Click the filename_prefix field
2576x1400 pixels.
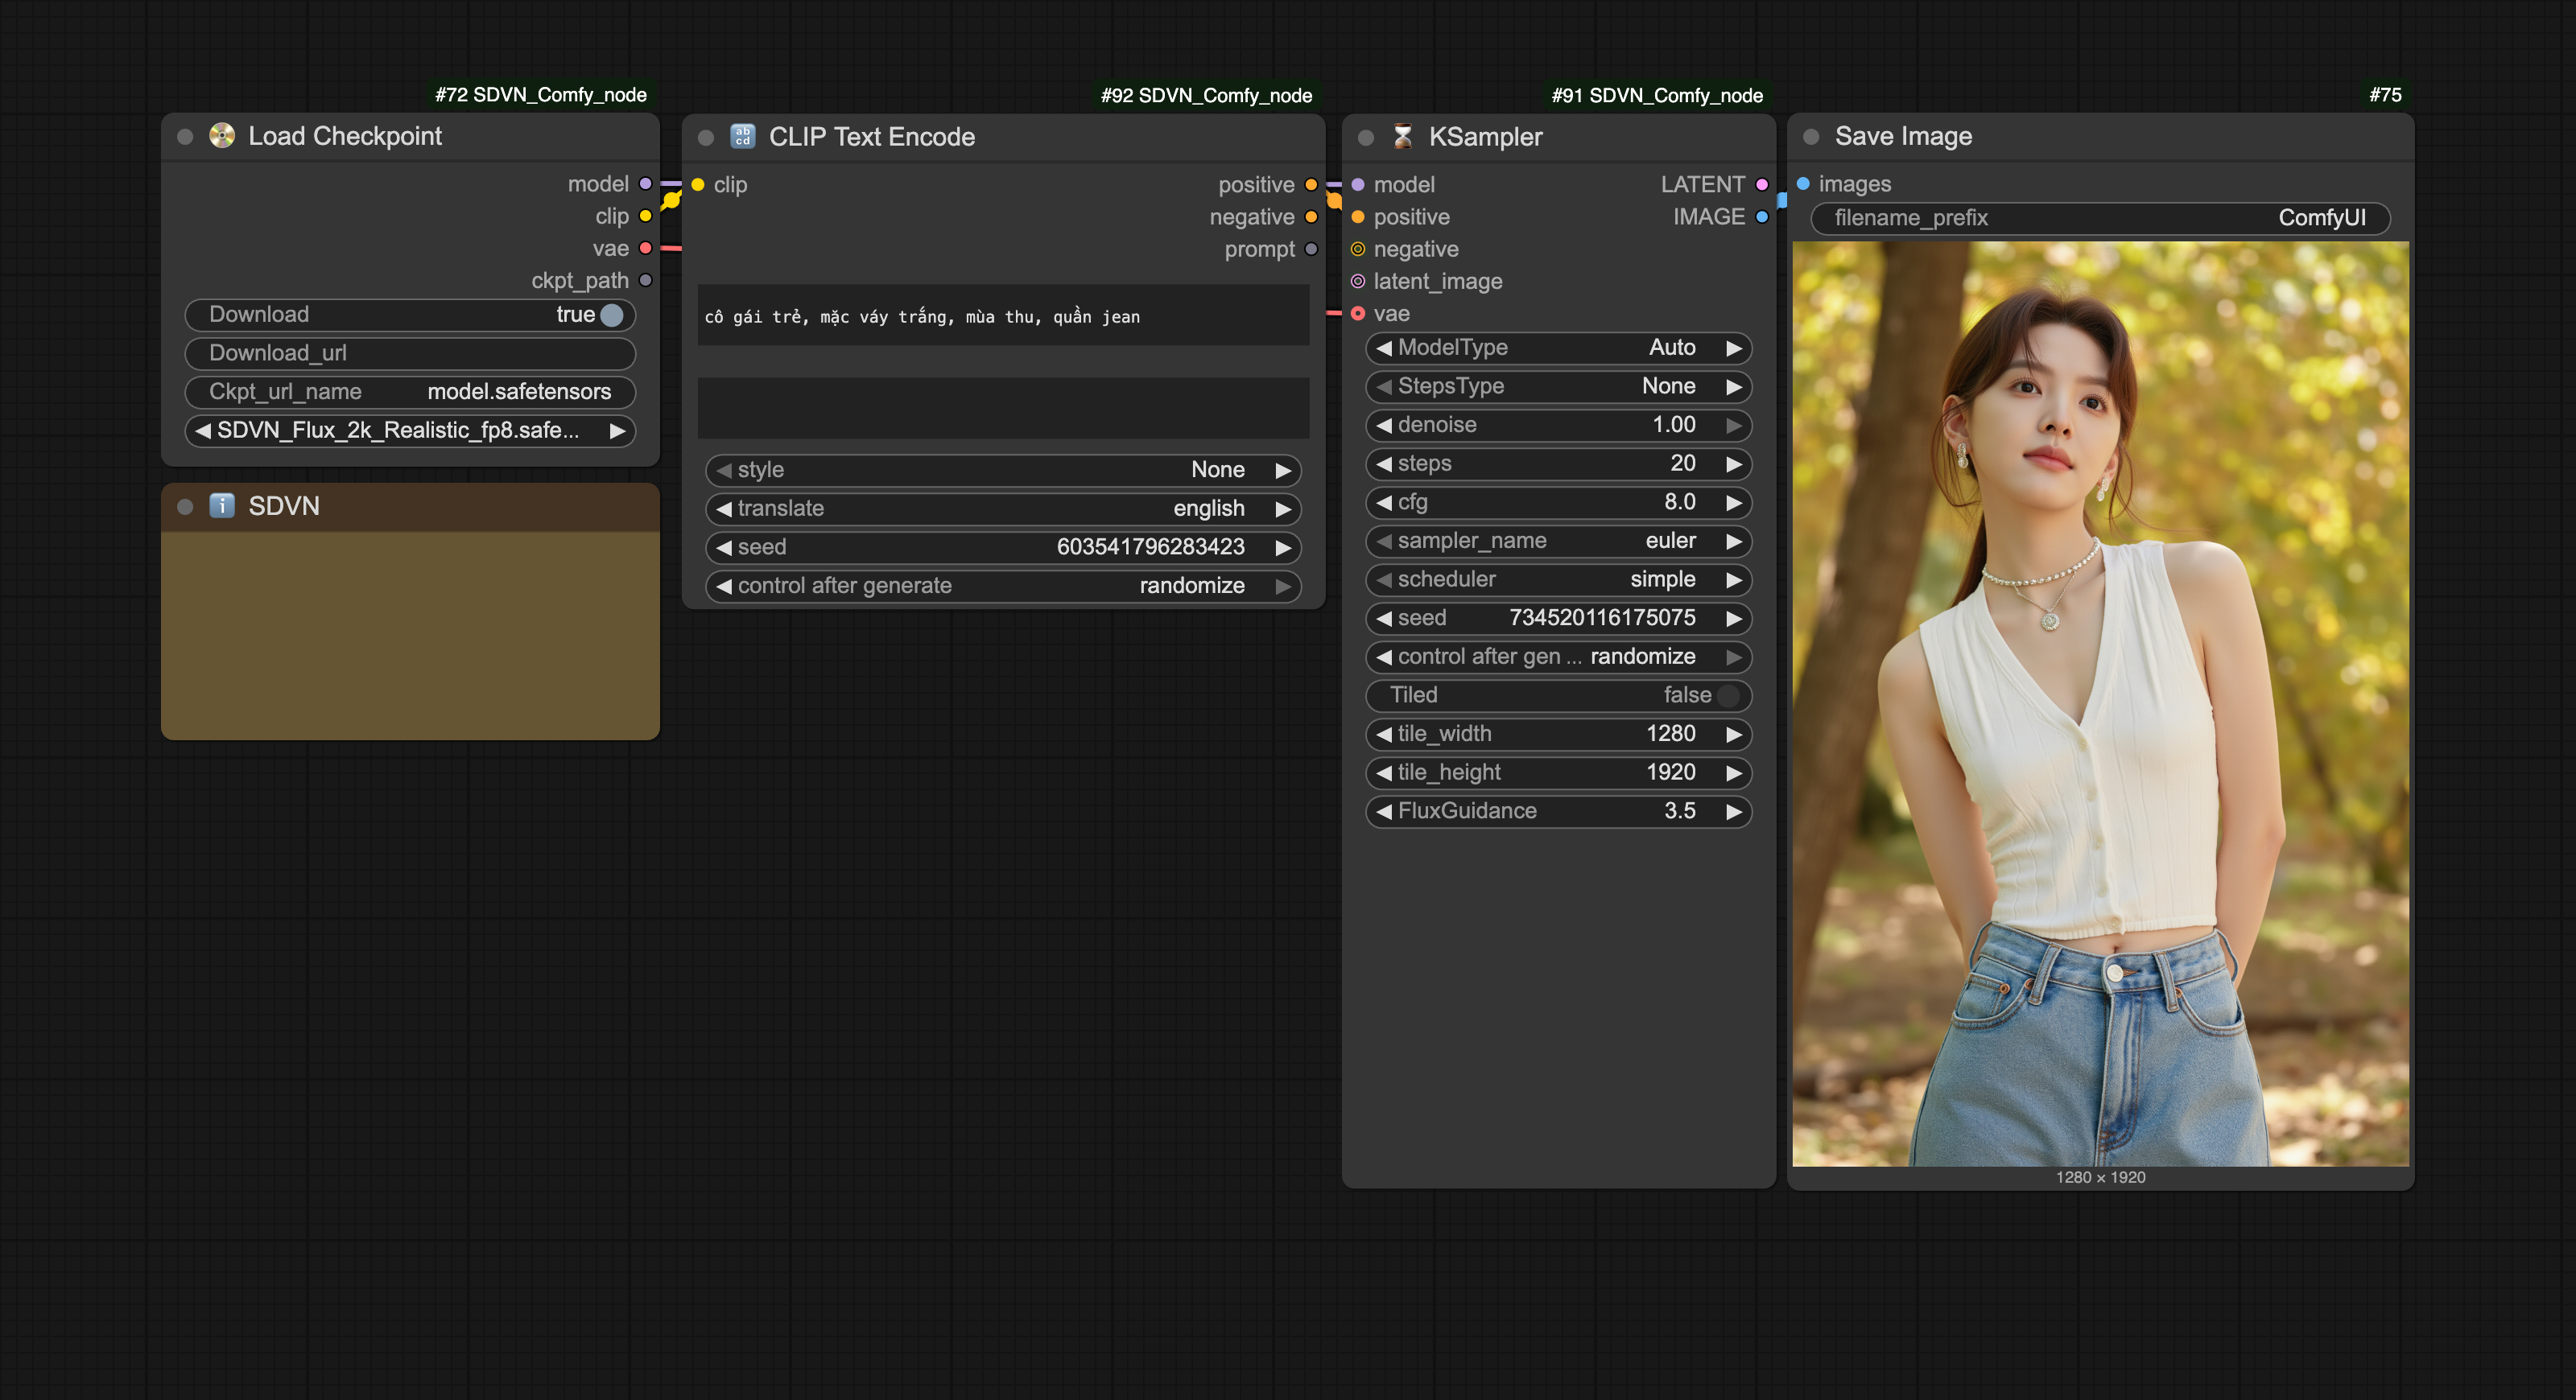2100,218
